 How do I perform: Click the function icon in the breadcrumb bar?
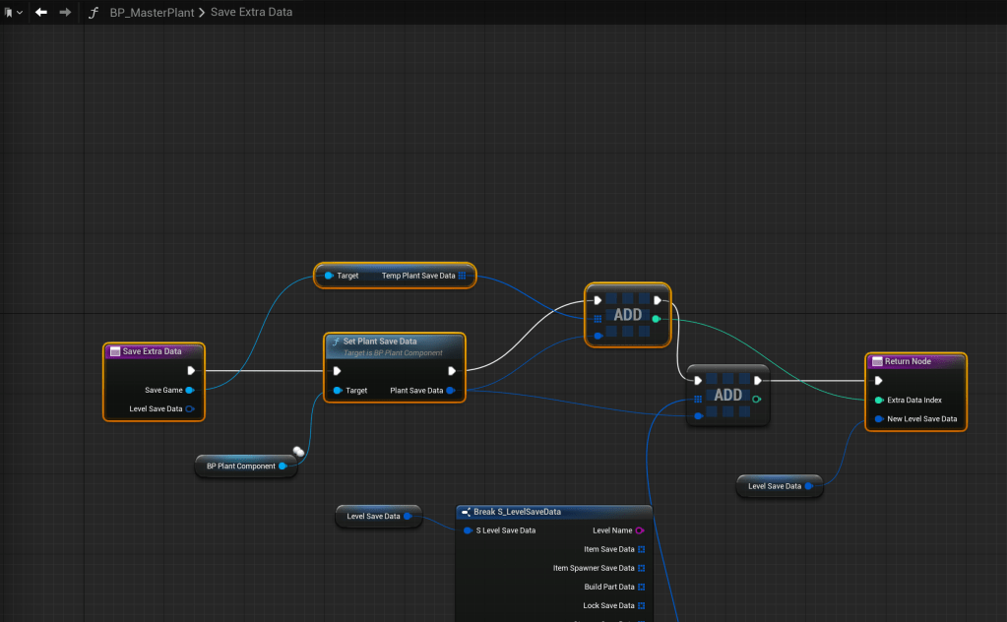click(94, 12)
